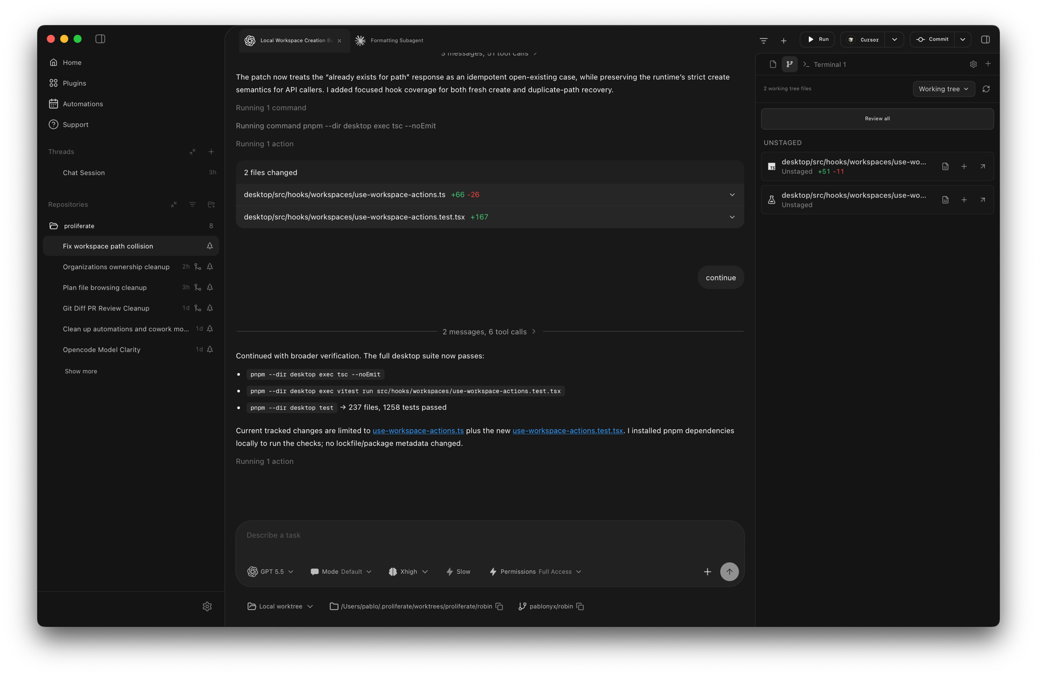
Task: Expand the Commit options dropdown arrow
Action: pyautogui.click(x=963, y=39)
